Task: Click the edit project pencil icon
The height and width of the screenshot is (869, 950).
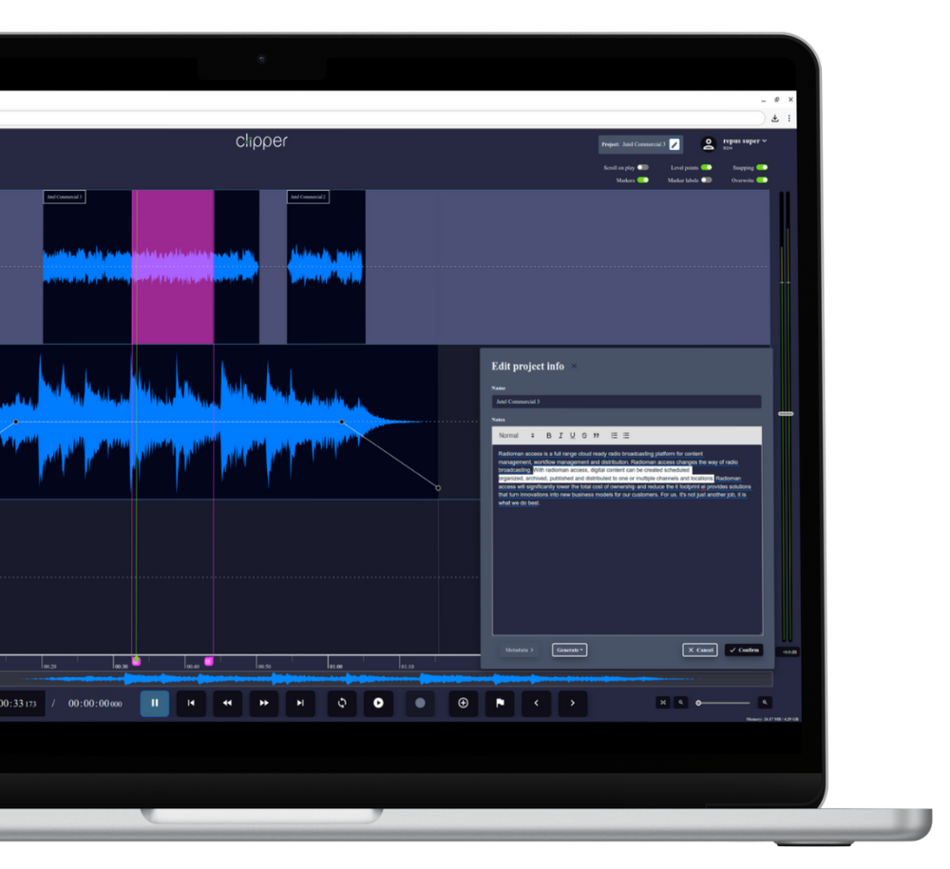Action: 674,144
